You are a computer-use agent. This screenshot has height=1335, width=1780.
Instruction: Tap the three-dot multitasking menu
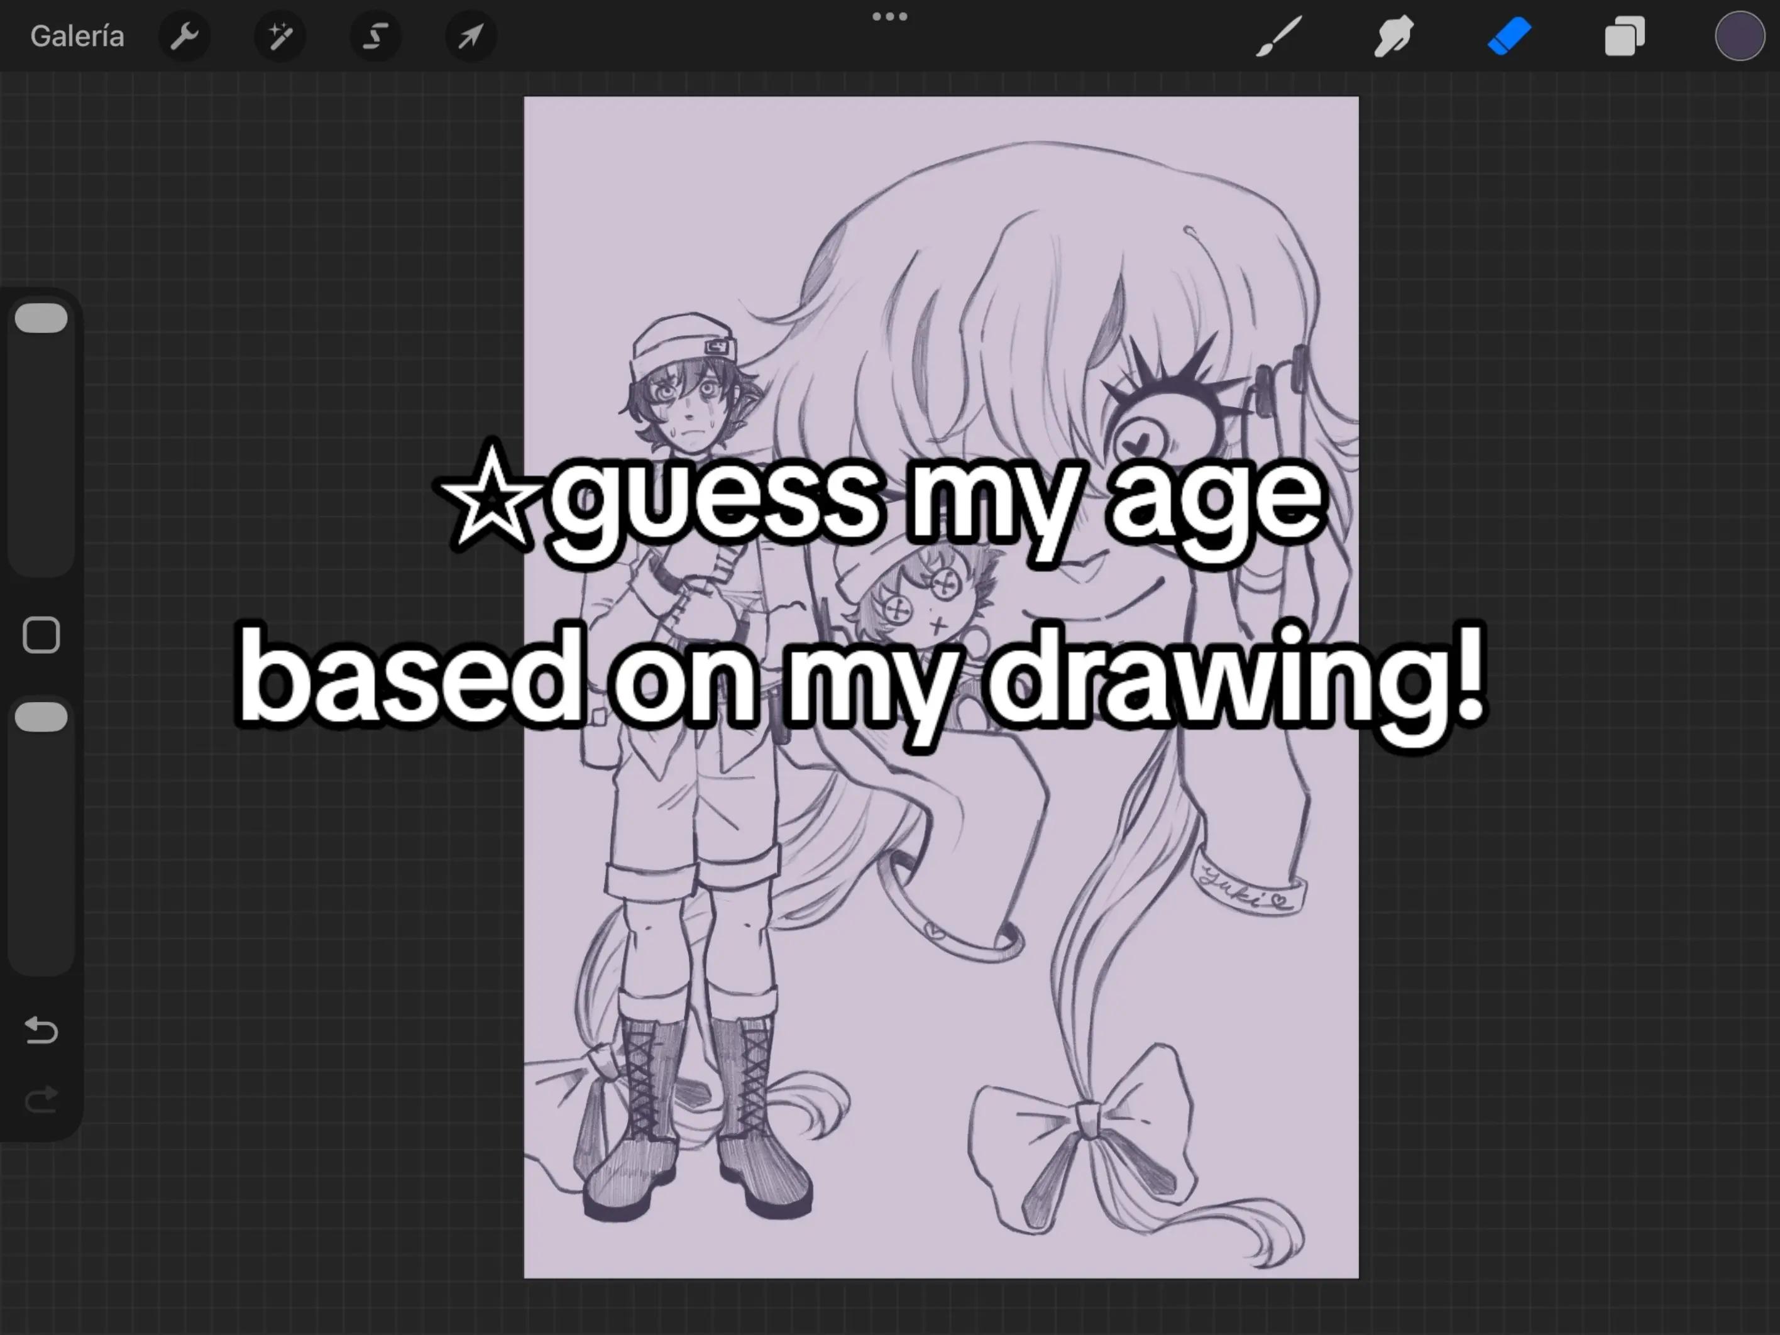coord(890,16)
